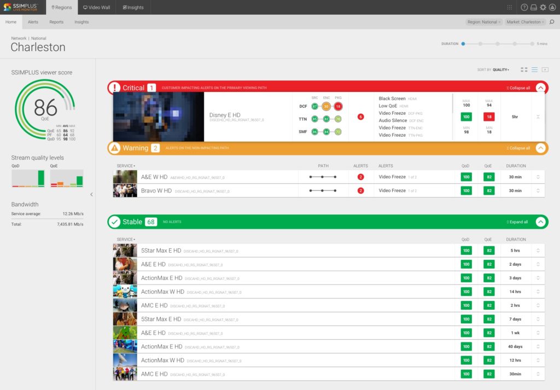This screenshot has height=390, width=560.
Task: Expand the A&E W HD warning row
Action: (x=538, y=177)
